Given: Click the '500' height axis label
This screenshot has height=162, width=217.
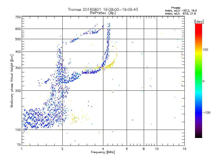Looking at the screenshot, I should [x=18, y=39].
